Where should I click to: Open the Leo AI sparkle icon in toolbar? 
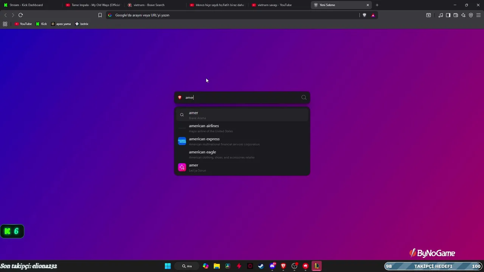(463, 15)
